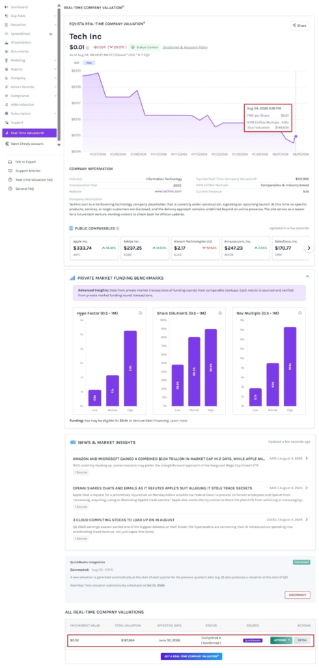The width and height of the screenshot is (319, 668).
Task: Collapse the Private Market Funding Benchmarks section
Action: click(x=307, y=277)
